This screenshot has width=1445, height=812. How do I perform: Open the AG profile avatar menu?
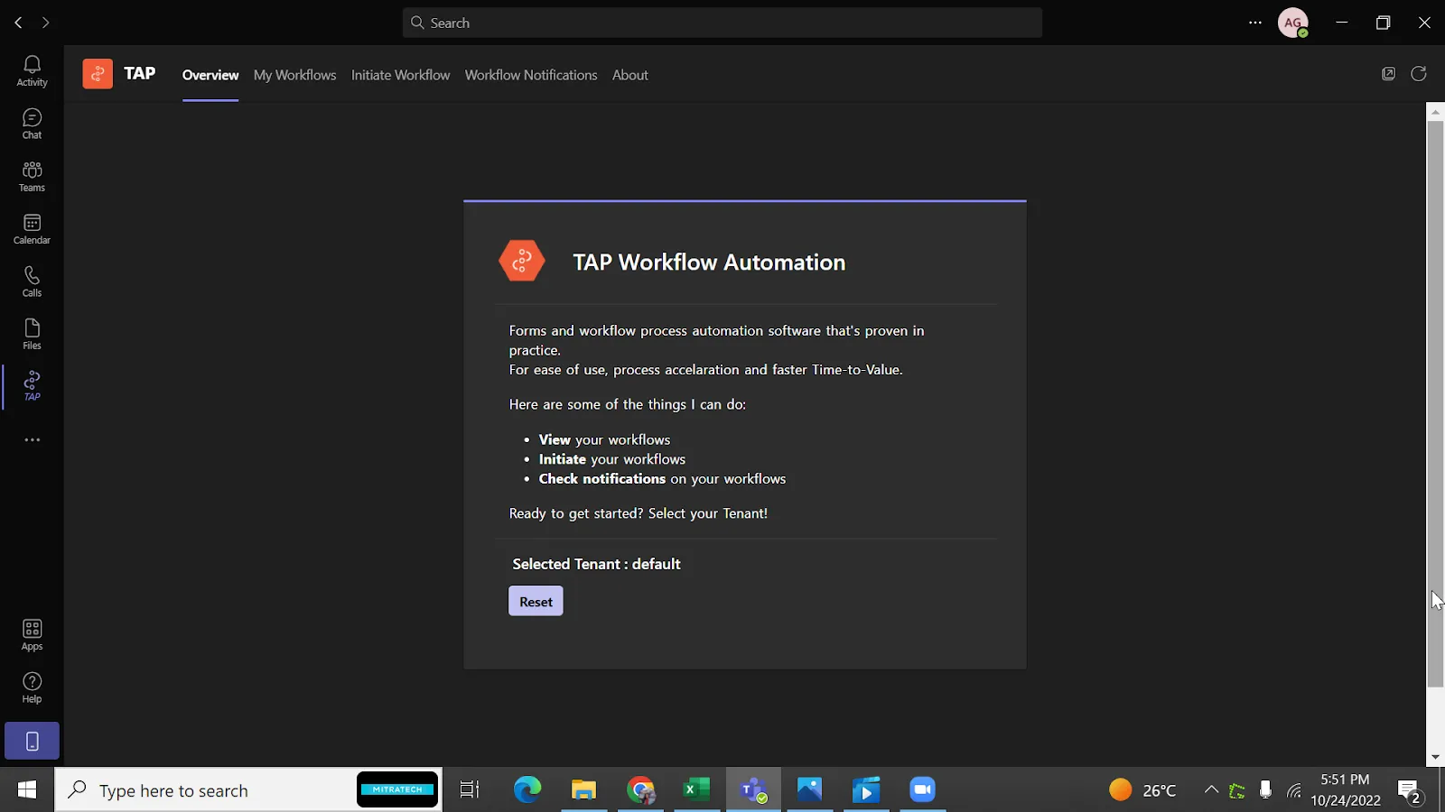pyautogui.click(x=1292, y=23)
